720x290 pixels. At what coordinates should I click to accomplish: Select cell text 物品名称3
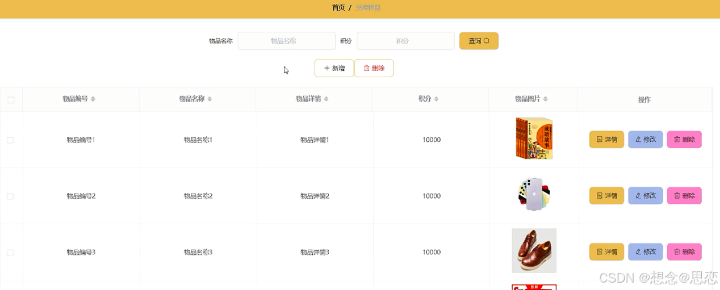click(x=198, y=252)
